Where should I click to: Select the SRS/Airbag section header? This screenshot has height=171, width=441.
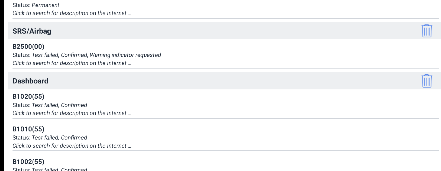point(32,31)
